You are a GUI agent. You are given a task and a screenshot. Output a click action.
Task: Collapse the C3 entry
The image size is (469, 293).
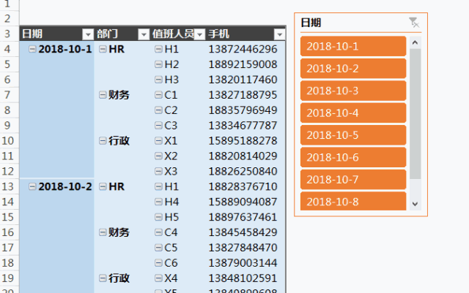[x=158, y=126]
